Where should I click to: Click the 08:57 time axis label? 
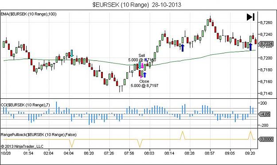210,154
